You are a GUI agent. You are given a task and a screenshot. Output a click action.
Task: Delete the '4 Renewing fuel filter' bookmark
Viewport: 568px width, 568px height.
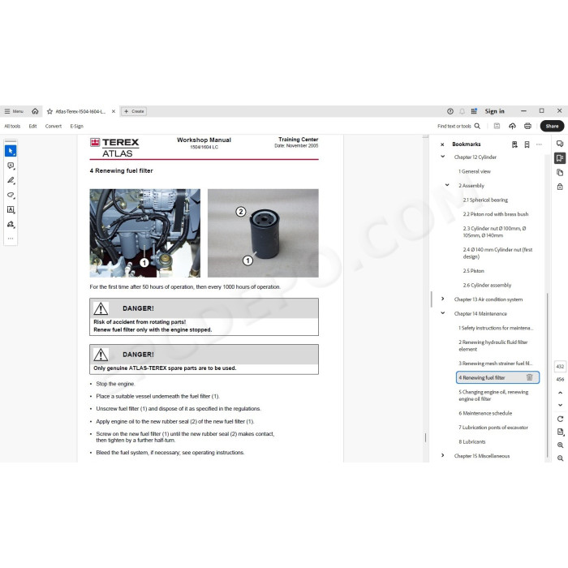[x=529, y=377]
